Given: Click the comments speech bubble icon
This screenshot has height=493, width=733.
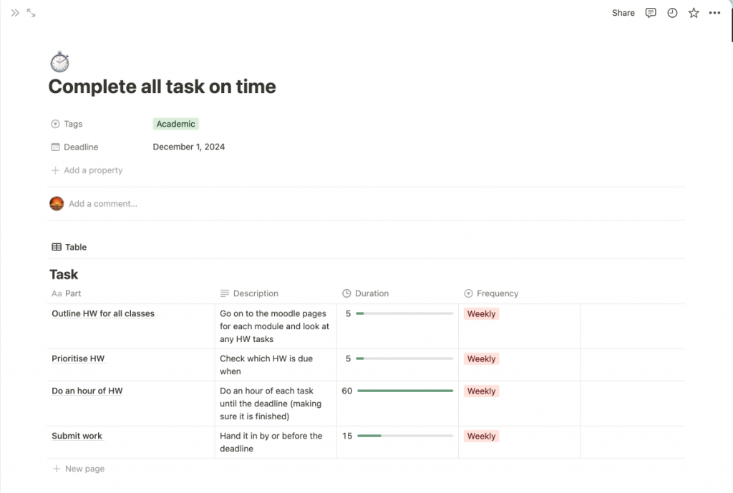Looking at the screenshot, I should (x=651, y=13).
